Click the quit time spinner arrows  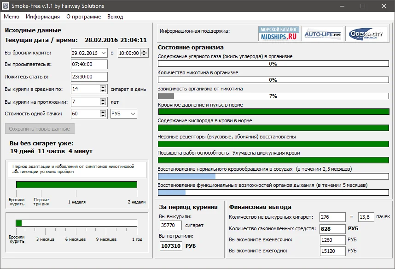pyautogui.click(x=143, y=53)
